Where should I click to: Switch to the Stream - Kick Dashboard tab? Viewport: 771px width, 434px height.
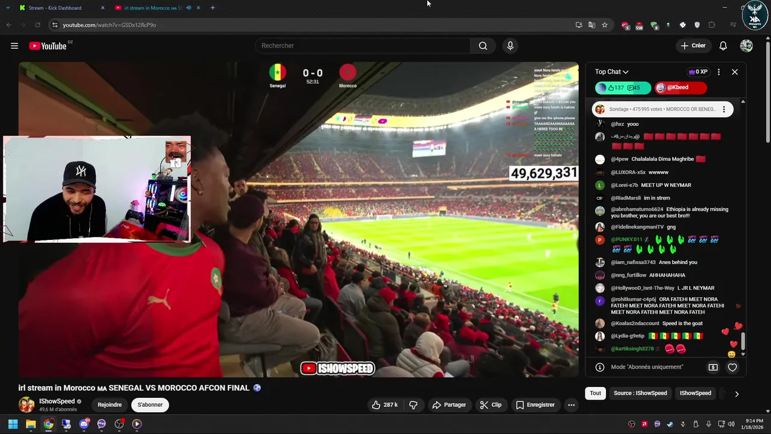coord(55,8)
